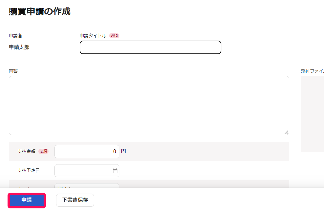Grab the 内容 textarea resize handle
This screenshot has height=211, width=324.
tap(286, 133)
